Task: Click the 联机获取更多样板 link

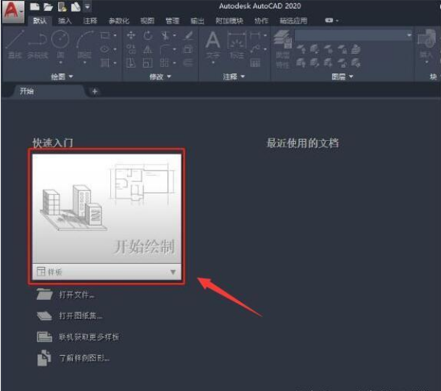Action: tap(88, 337)
